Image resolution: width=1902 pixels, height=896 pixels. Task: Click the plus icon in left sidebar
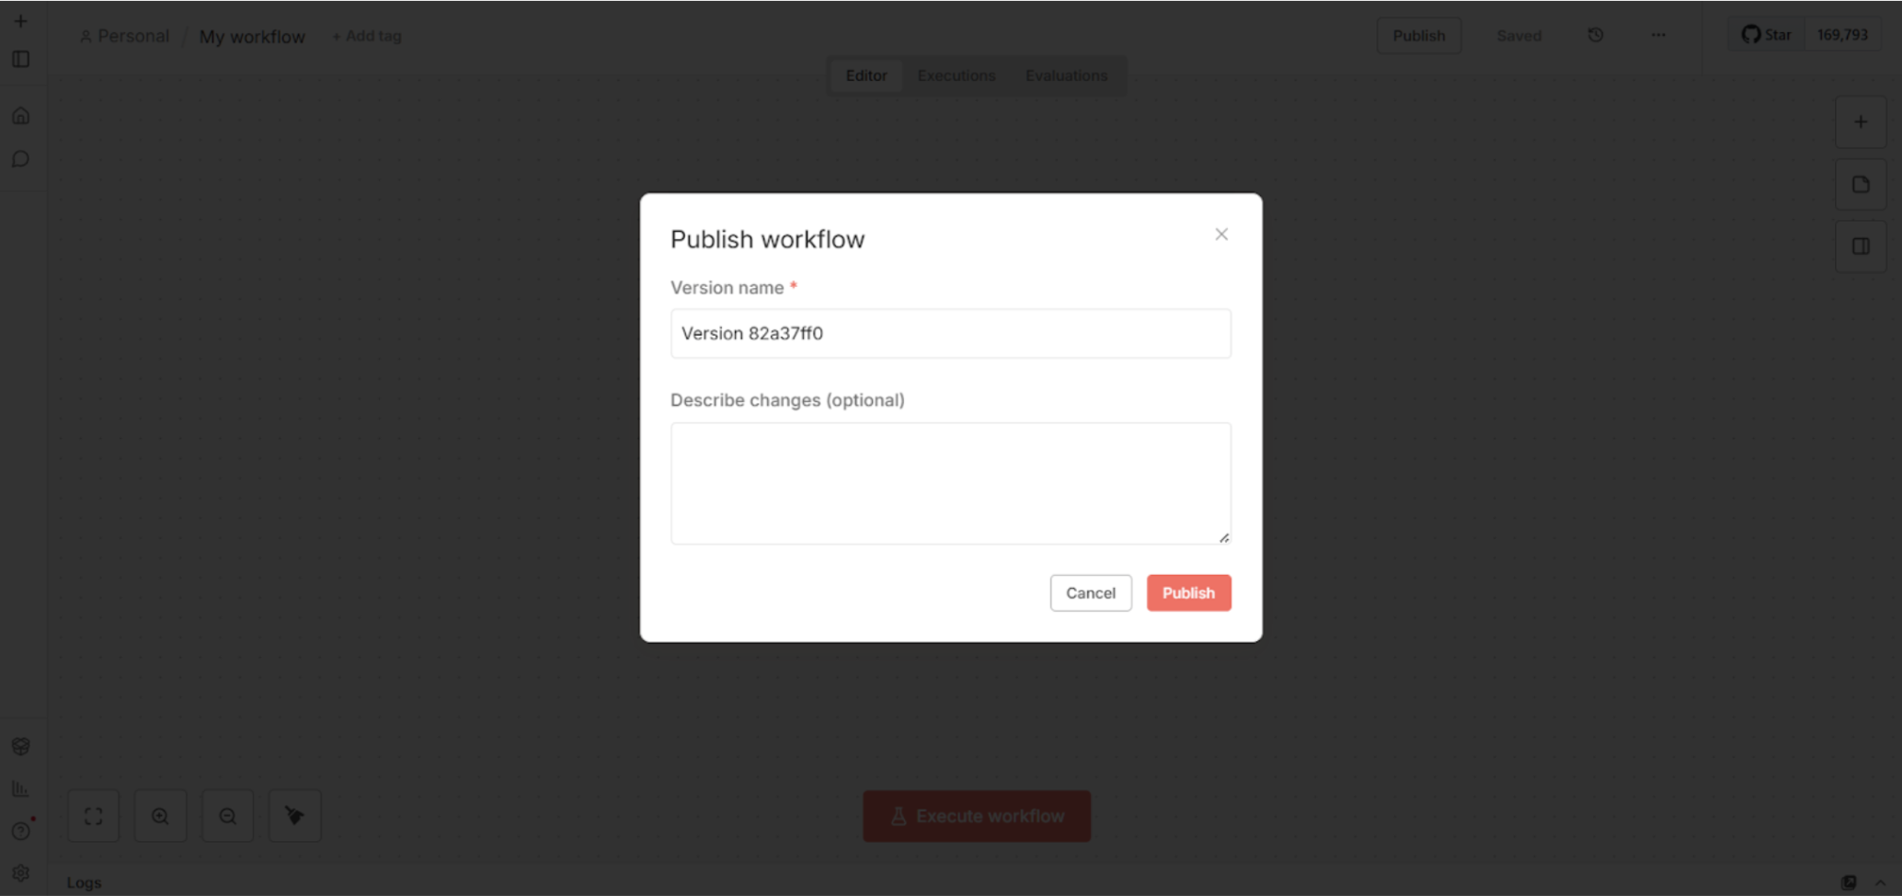tap(20, 20)
